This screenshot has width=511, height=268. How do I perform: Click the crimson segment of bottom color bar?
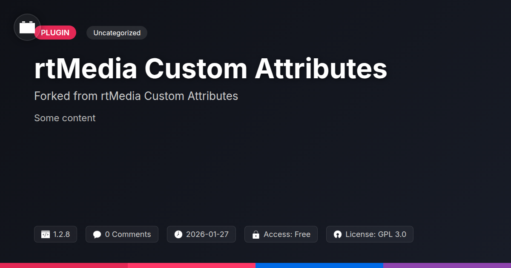tap(64, 265)
